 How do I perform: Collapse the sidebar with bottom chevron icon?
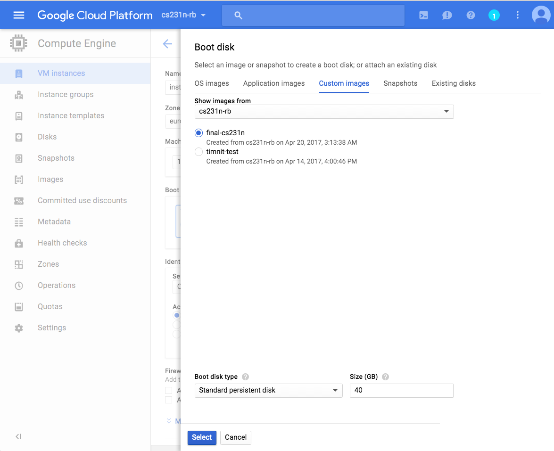(x=18, y=436)
